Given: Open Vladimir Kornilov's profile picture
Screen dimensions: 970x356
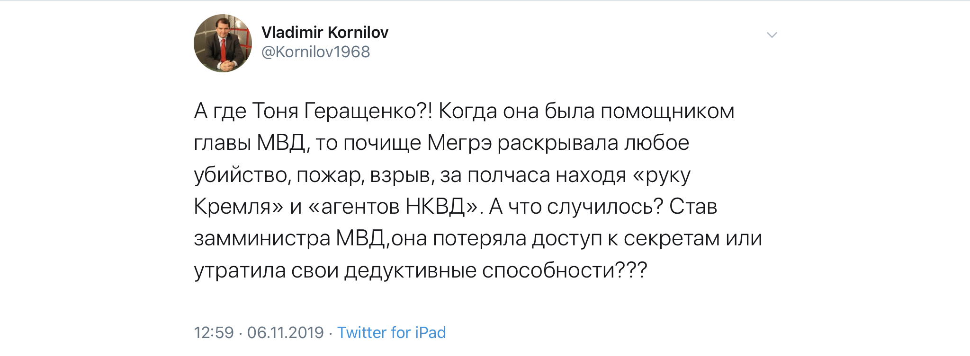Looking at the screenshot, I should click(x=223, y=43).
